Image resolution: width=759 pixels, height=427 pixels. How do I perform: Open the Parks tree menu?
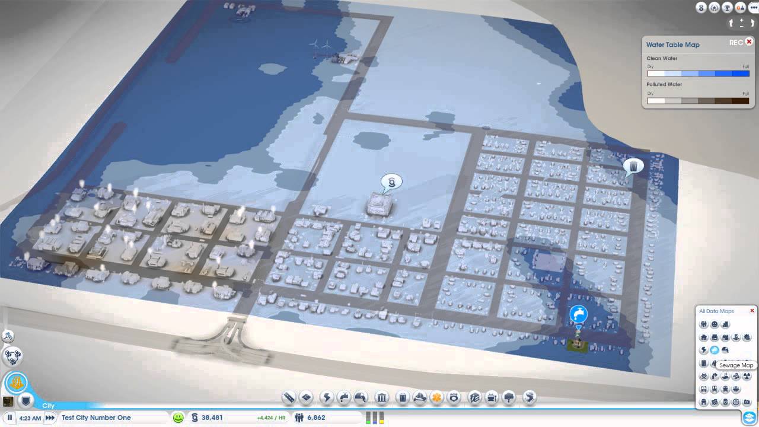pos(509,397)
